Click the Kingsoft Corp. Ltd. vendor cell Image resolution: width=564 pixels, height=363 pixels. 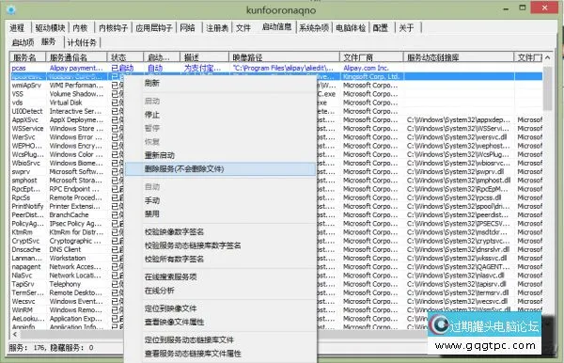pyautogui.click(x=371, y=76)
